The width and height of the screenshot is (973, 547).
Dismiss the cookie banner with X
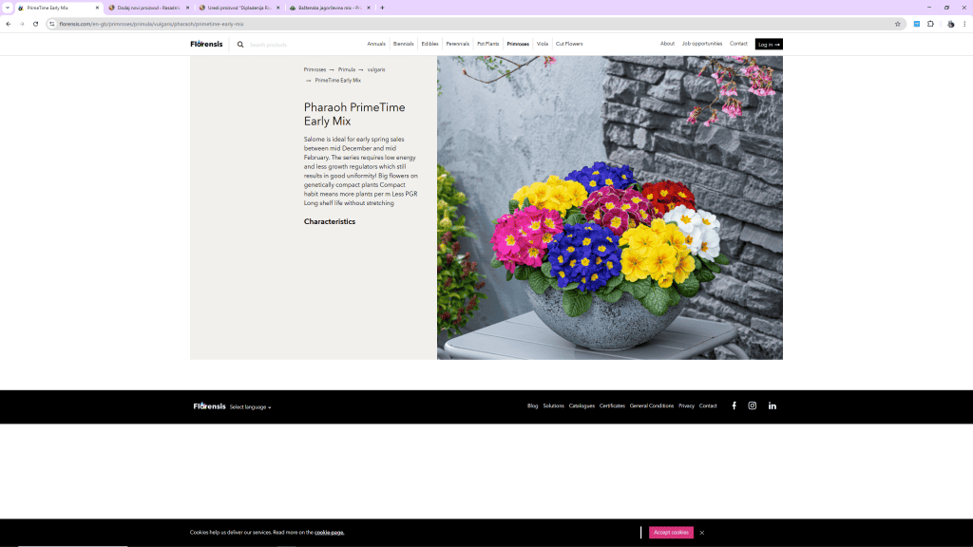(702, 533)
